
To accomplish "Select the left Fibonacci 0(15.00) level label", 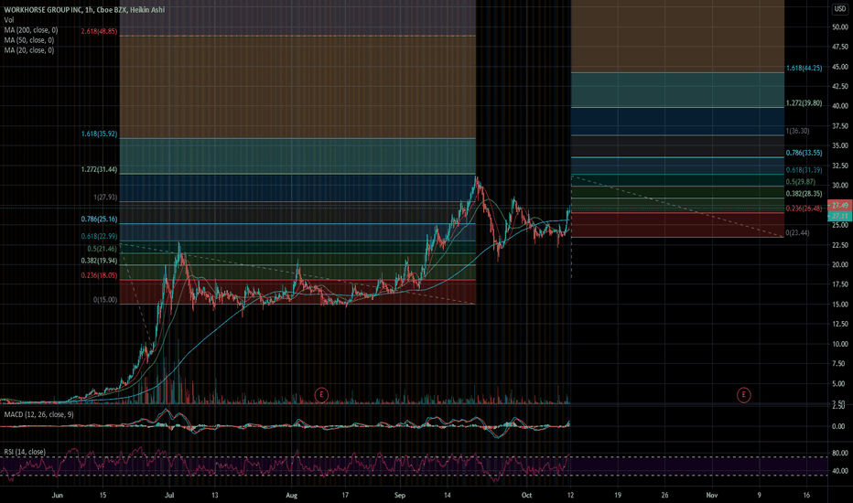I will pyautogui.click(x=105, y=300).
